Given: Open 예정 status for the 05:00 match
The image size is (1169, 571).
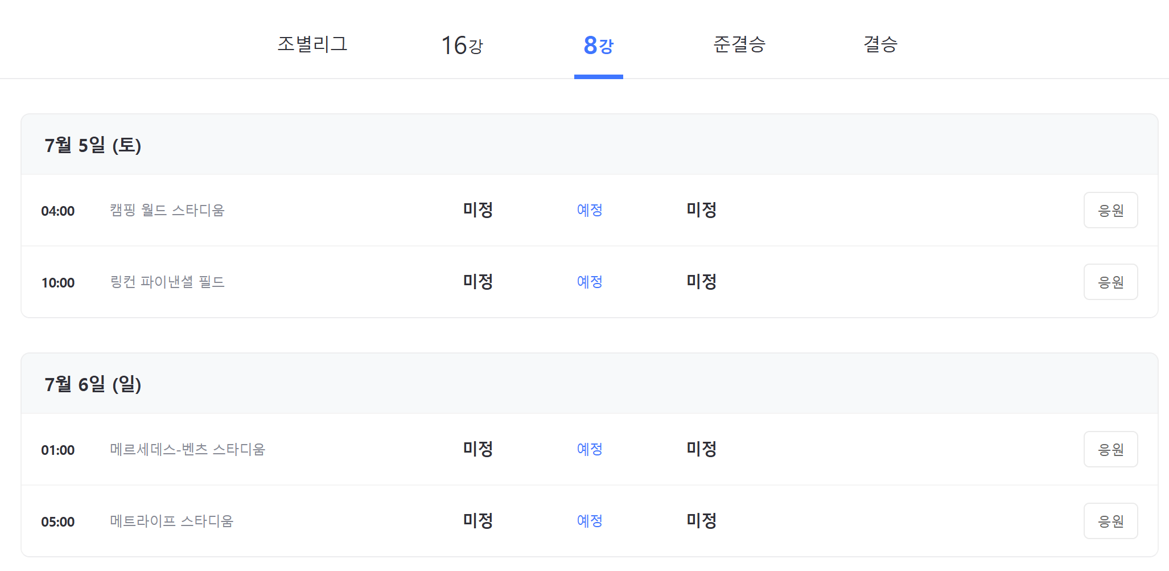Looking at the screenshot, I should coord(590,520).
